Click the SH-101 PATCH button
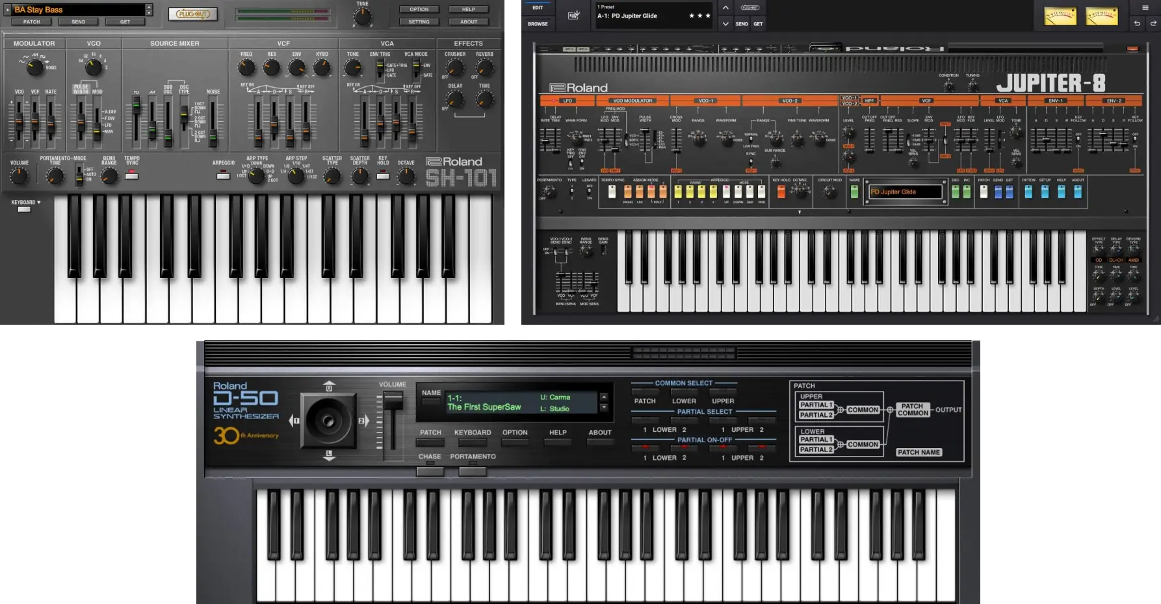Image resolution: width=1161 pixels, height=604 pixels. (32, 21)
